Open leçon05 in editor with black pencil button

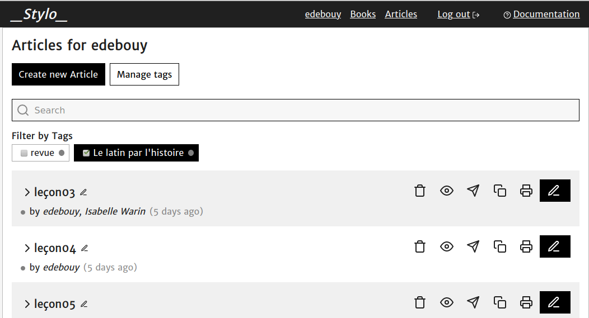[555, 302]
